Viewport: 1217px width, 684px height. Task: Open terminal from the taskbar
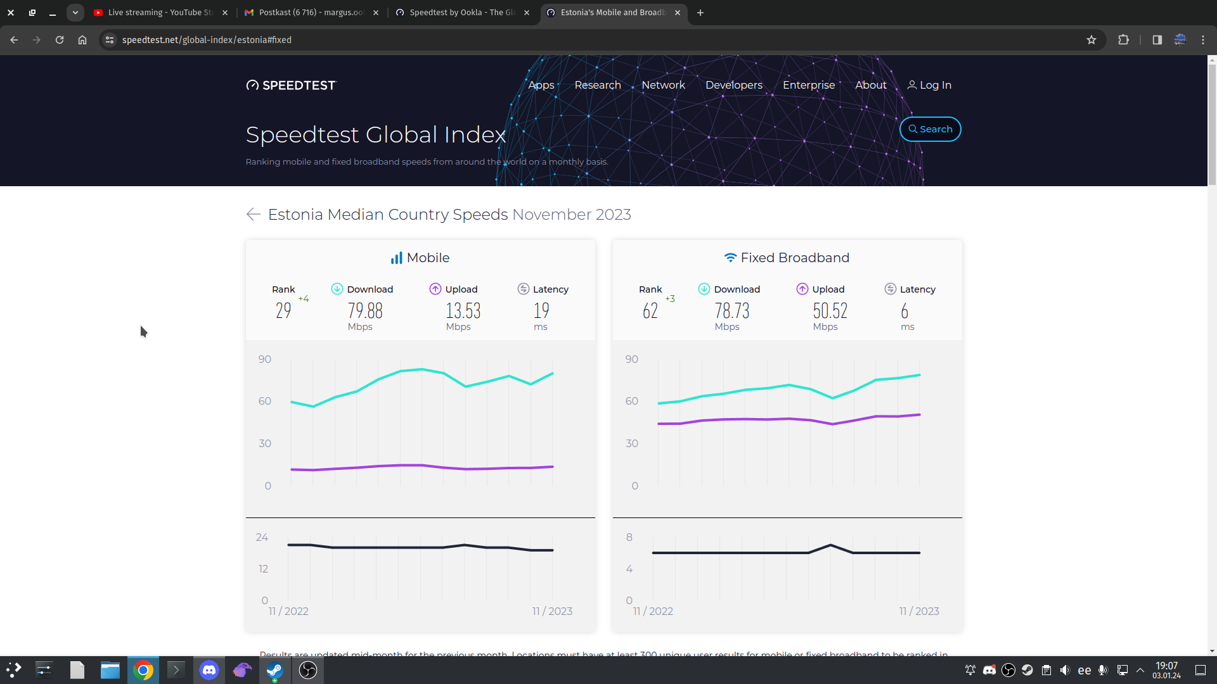tap(176, 670)
